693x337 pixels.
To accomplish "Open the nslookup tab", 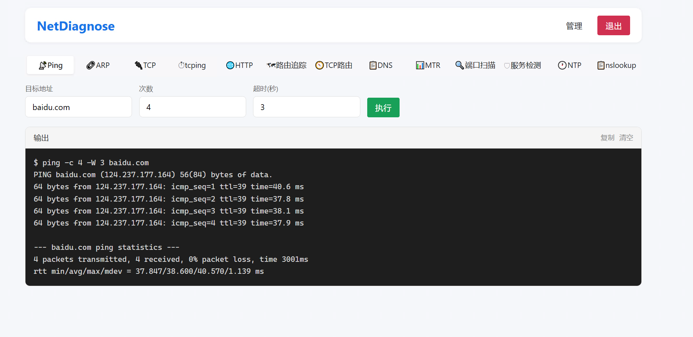I will pyautogui.click(x=617, y=65).
